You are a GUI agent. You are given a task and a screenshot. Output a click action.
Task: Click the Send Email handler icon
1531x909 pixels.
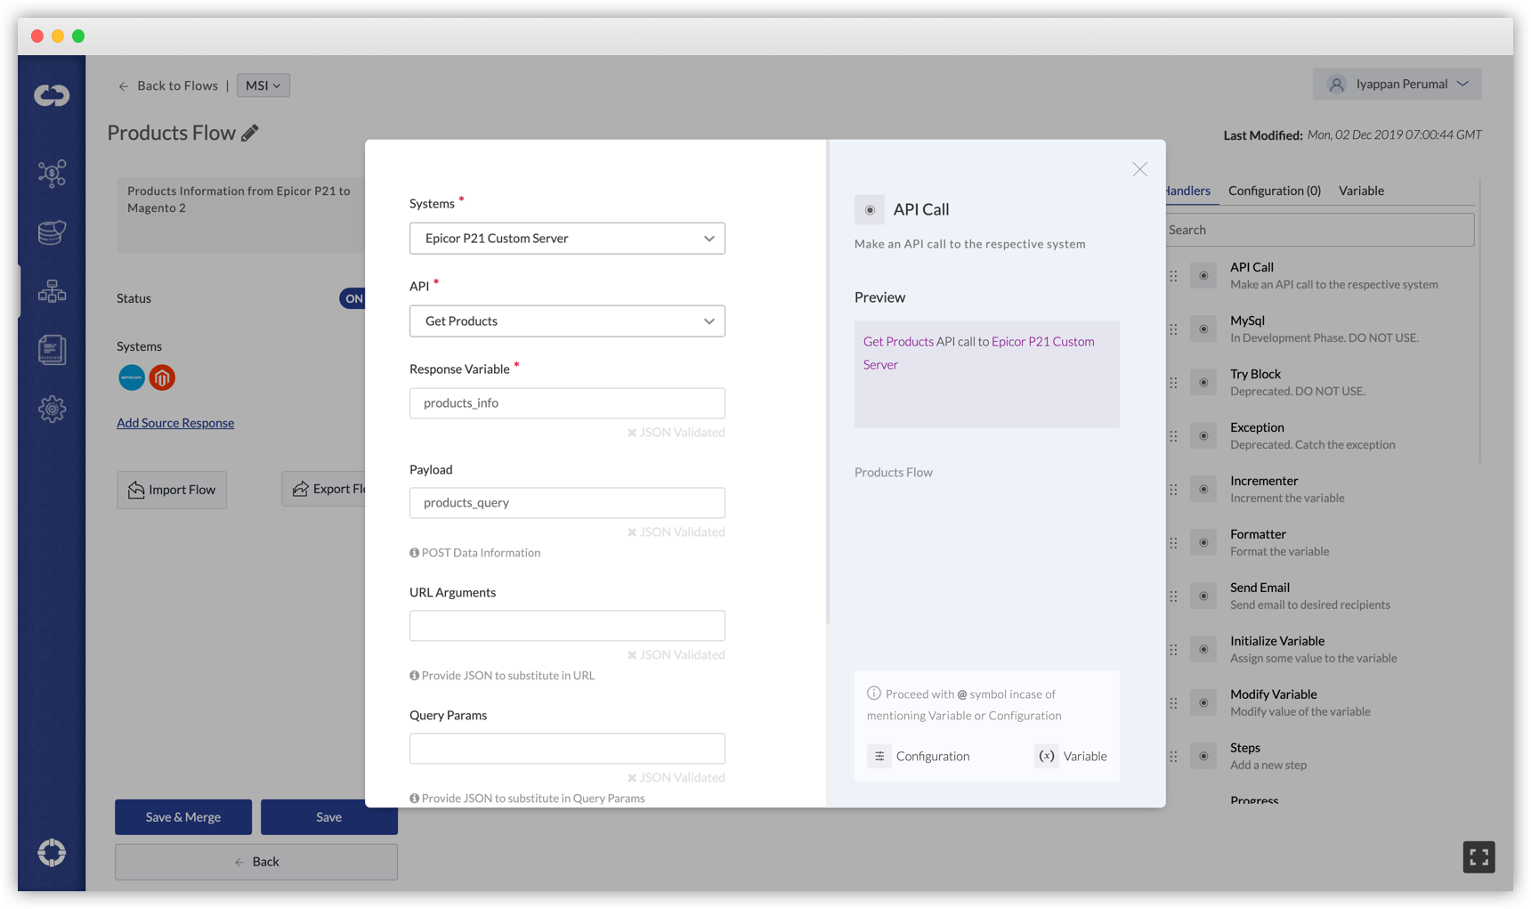click(x=1203, y=596)
